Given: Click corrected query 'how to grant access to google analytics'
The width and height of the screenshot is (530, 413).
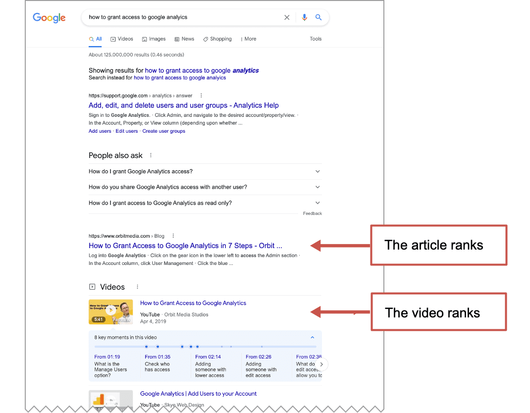Looking at the screenshot, I should [x=202, y=70].
